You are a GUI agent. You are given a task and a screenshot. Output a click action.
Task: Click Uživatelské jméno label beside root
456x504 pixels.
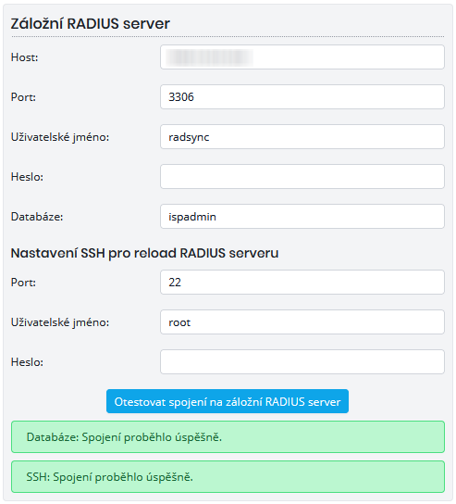(x=60, y=322)
